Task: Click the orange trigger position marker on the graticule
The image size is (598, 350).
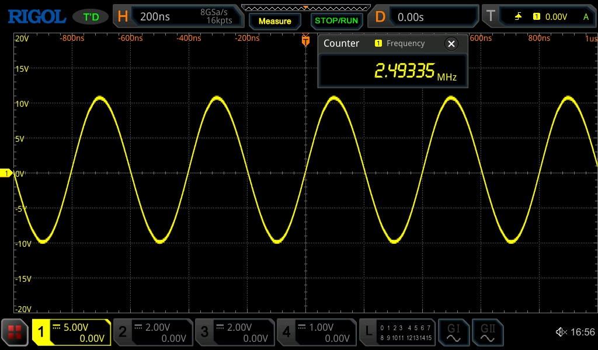Action: coord(305,41)
